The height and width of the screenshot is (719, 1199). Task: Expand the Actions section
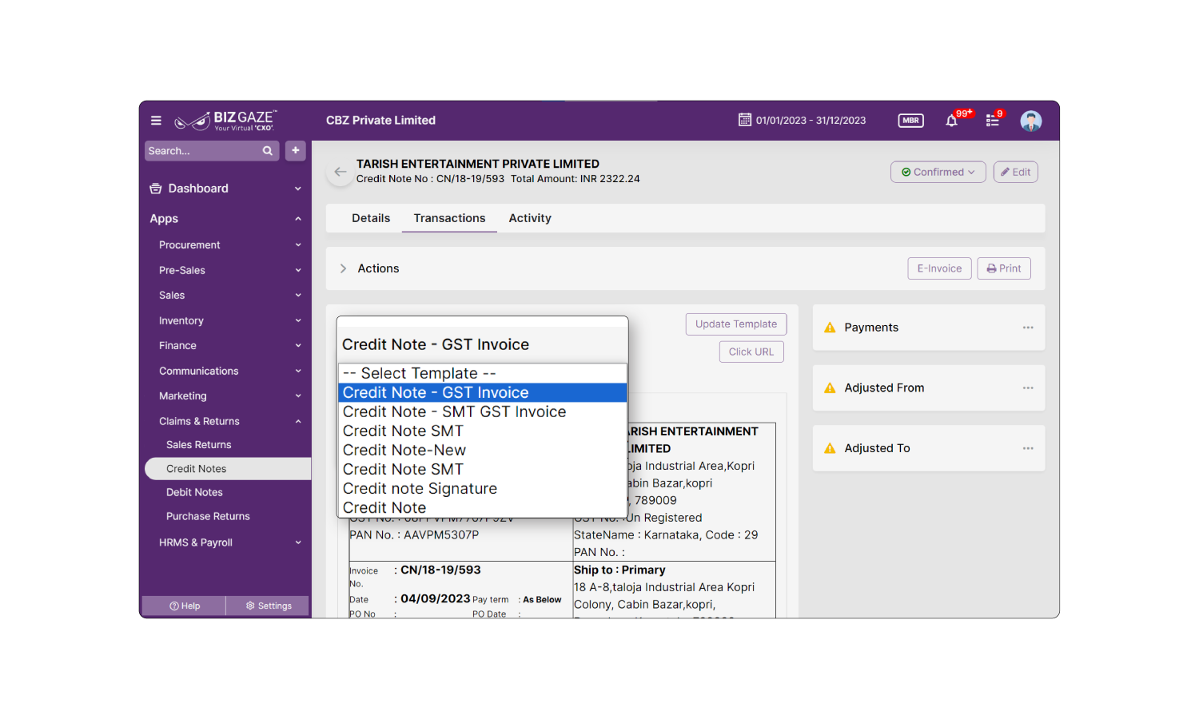(343, 268)
